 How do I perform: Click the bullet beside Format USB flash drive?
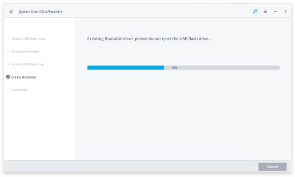click(8, 64)
